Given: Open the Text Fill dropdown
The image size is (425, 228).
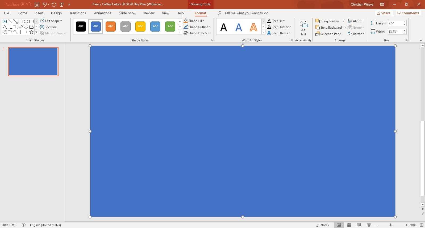Looking at the screenshot, I should pos(276,21).
